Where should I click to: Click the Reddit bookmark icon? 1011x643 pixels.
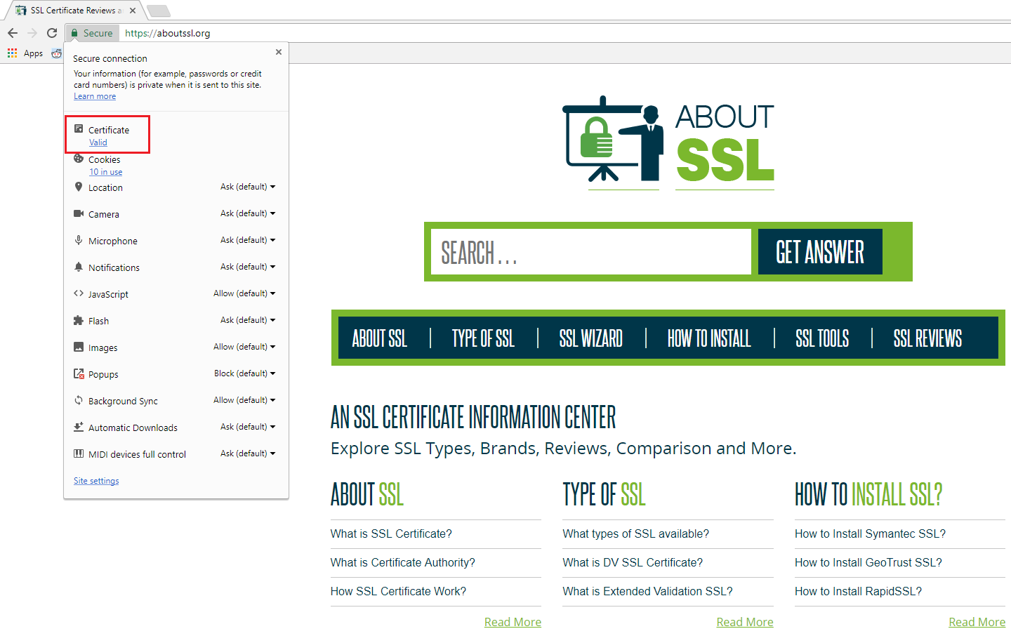(57, 53)
